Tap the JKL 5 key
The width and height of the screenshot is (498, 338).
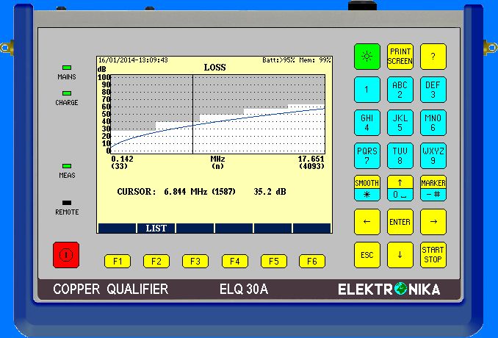[x=400, y=123]
